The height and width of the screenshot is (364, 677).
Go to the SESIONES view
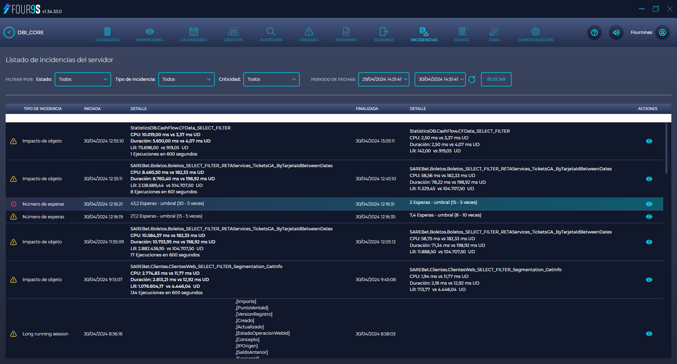tap(383, 34)
